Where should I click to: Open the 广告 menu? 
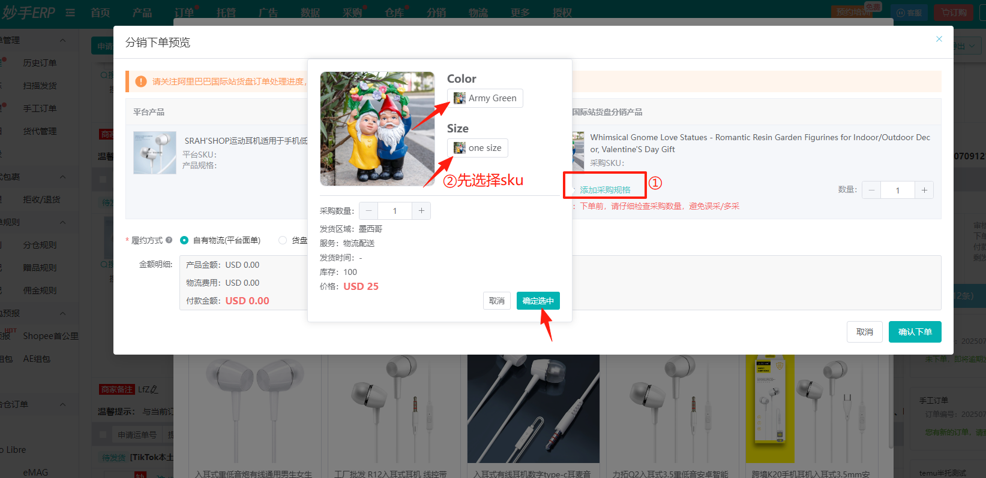coord(268,13)
